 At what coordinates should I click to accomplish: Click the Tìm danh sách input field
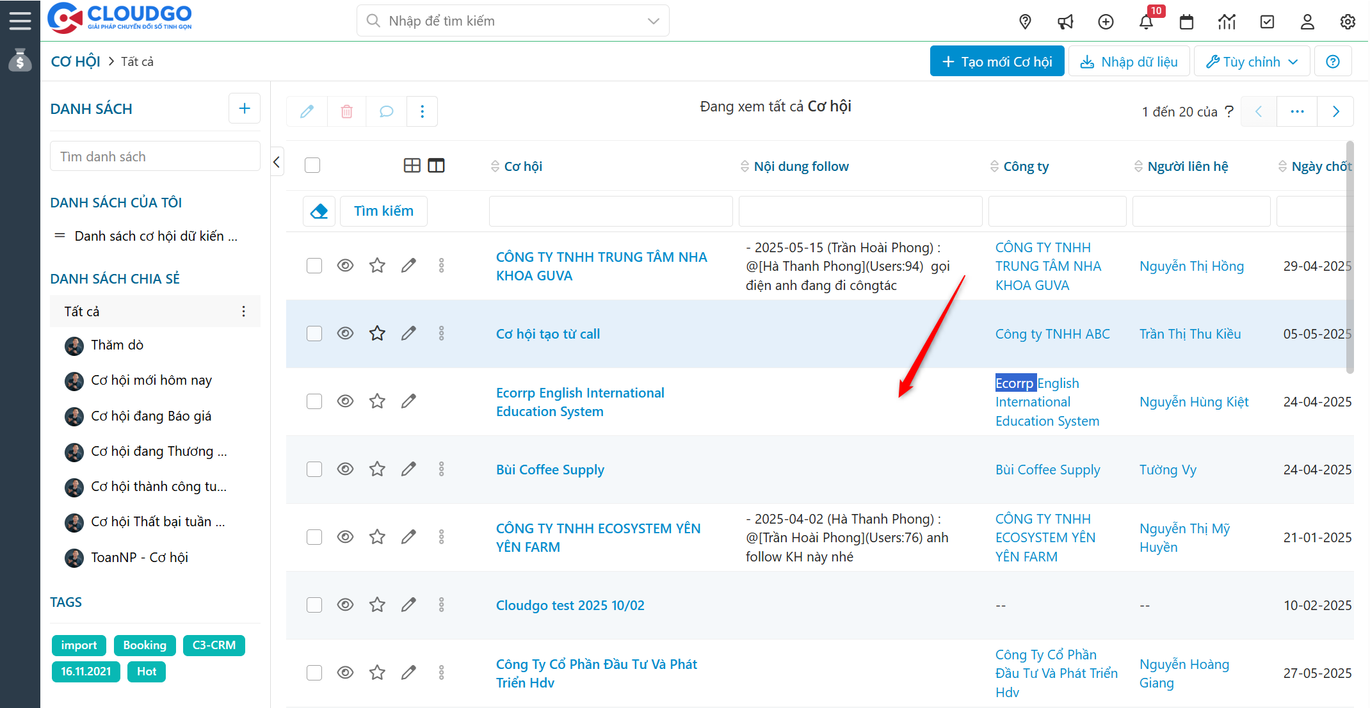pyautogui.click(x=155, y=157)
